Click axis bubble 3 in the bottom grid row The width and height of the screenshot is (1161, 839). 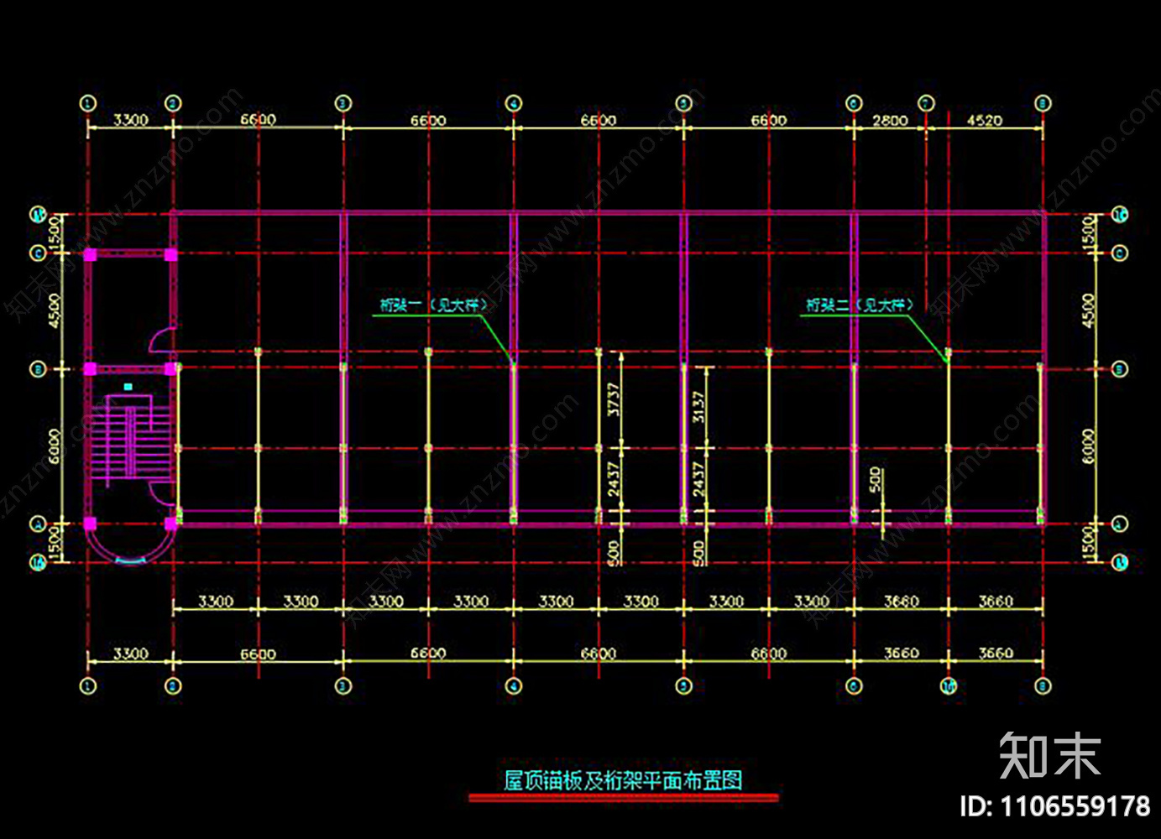pyautogui.click(x=343, y=686)
